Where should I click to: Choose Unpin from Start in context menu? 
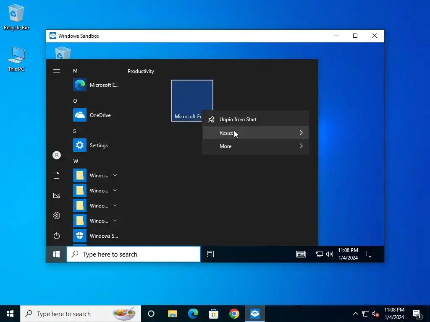point(256,119)
